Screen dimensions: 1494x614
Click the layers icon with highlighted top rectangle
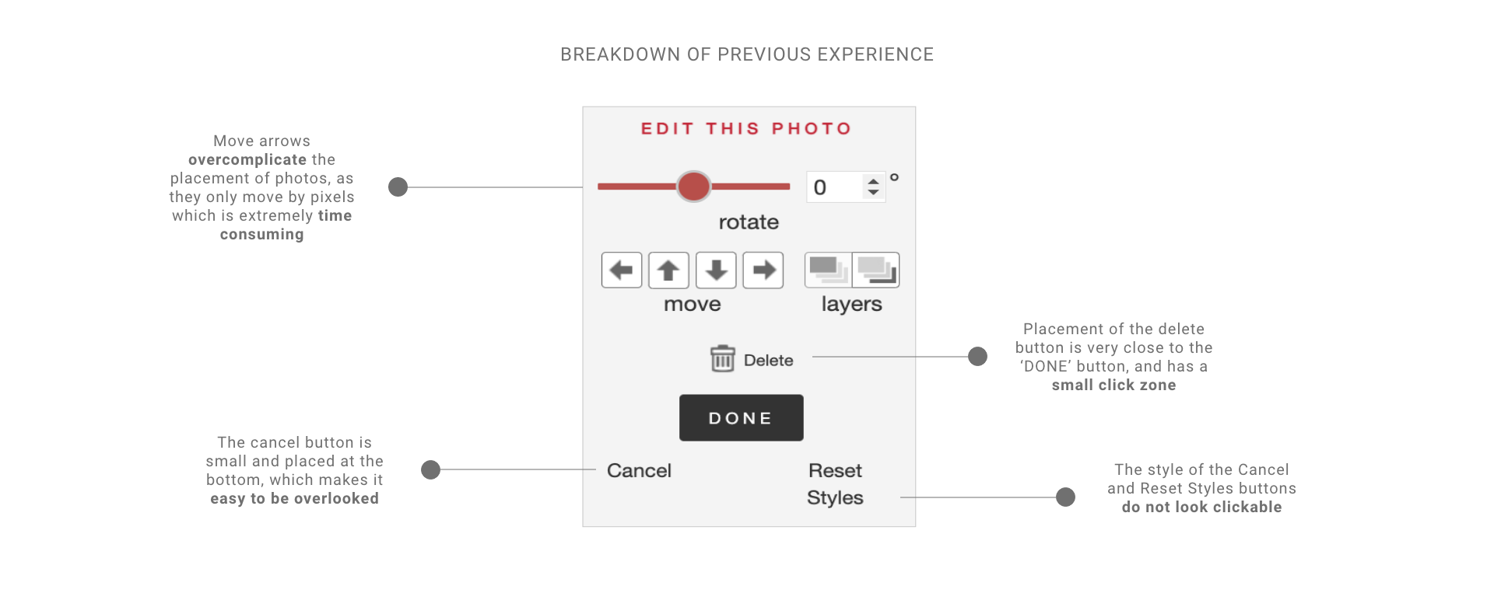[828, 270]
